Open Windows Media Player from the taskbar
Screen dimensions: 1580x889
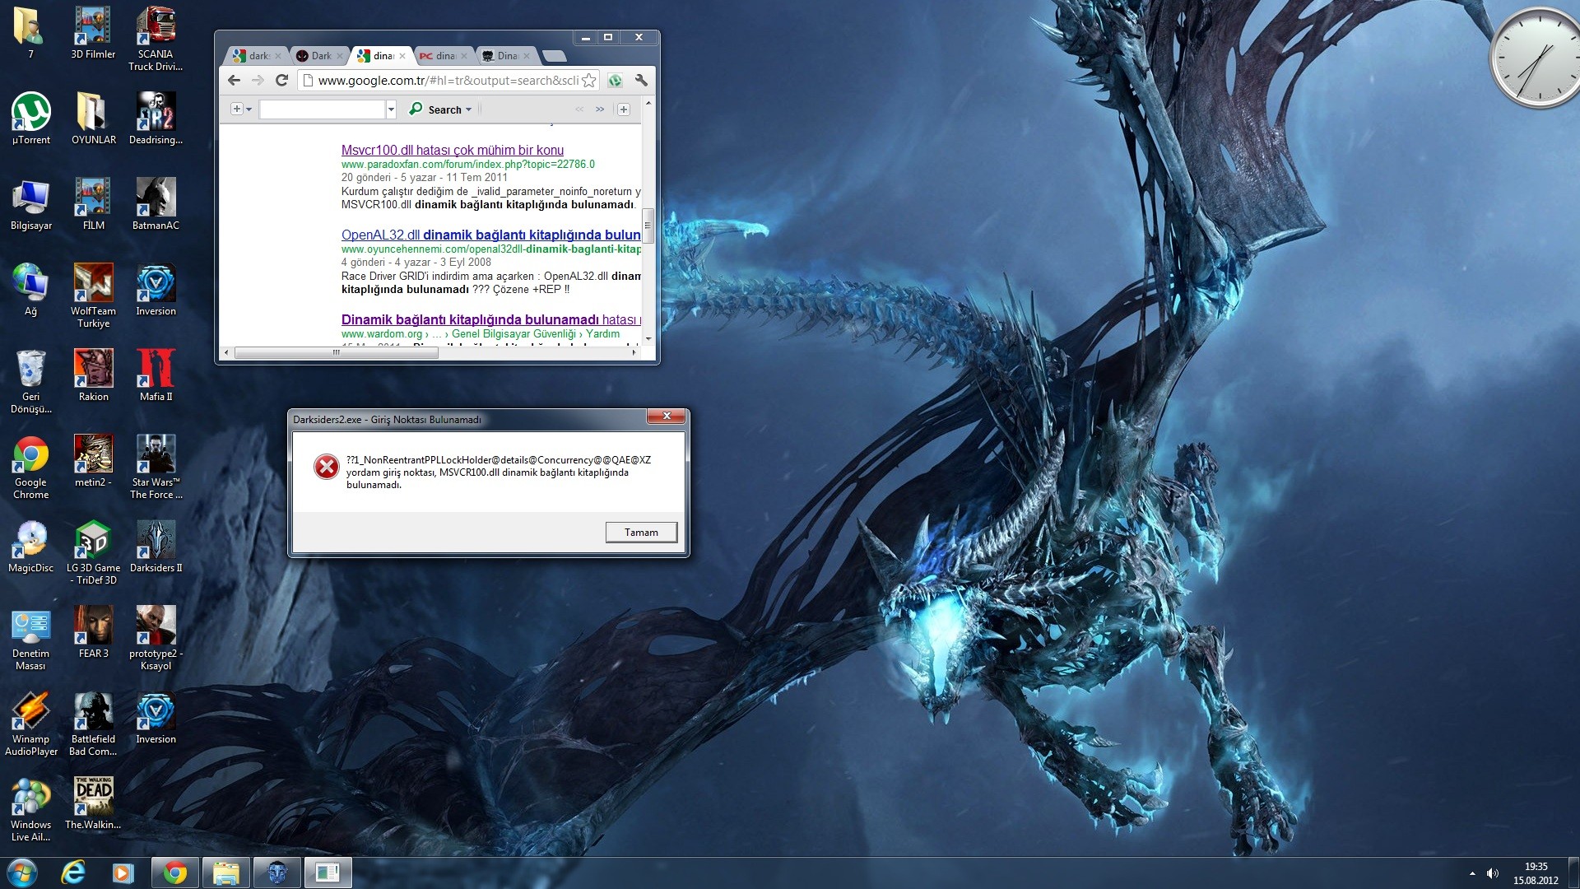pos(123,873)
